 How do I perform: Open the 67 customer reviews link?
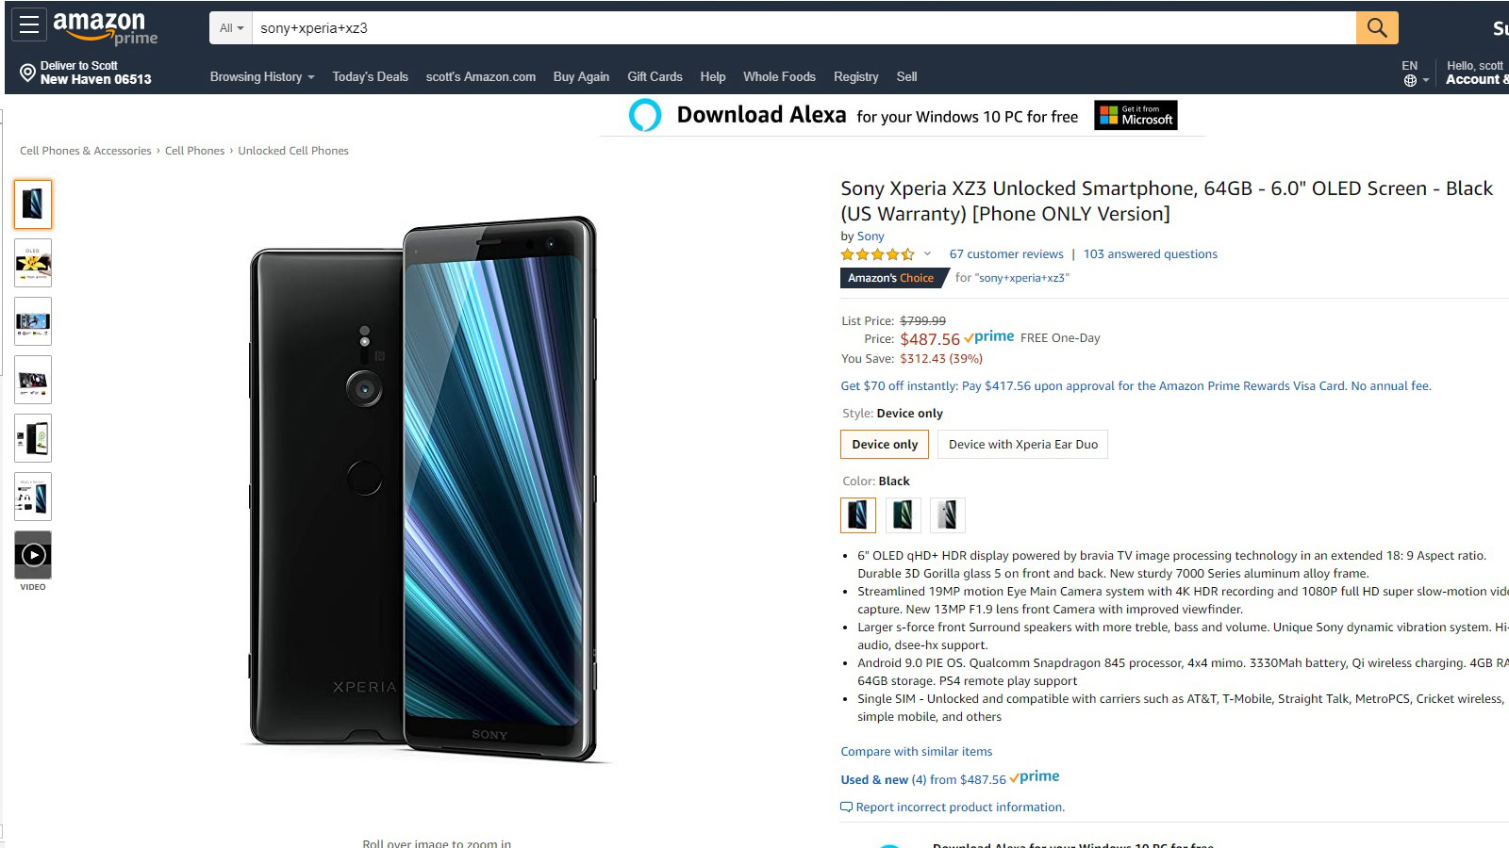tap(1005, 254)
